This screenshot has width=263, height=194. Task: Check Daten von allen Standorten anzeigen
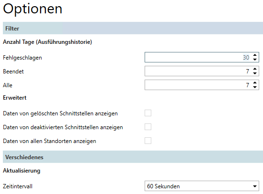click(x=148, y=141)
